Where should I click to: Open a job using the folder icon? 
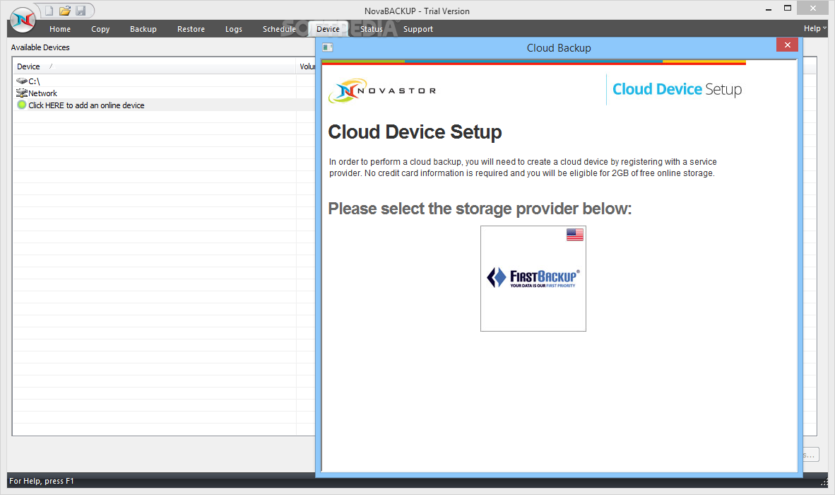point(65,11)
